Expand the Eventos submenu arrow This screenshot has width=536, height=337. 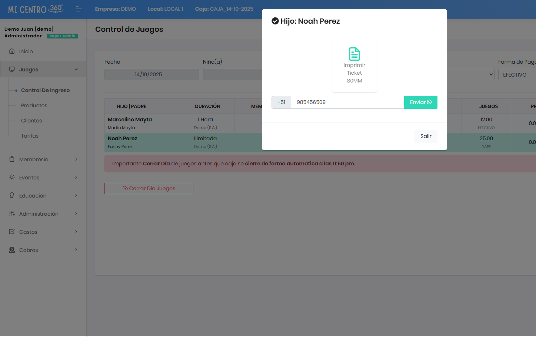point(76,178)
